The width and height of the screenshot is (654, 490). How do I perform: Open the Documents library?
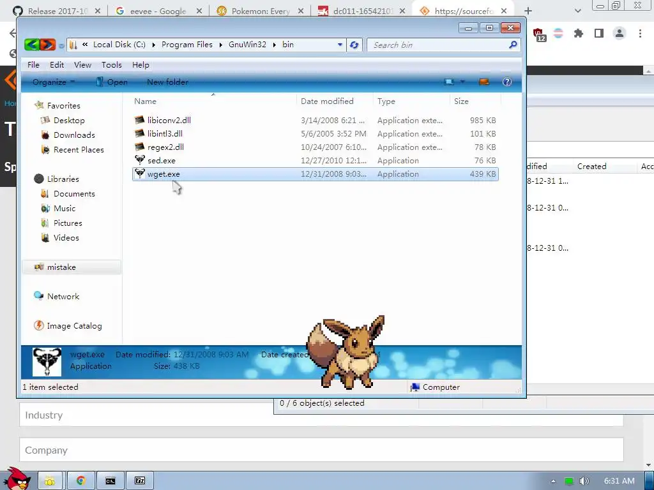(x=74, y=193)
